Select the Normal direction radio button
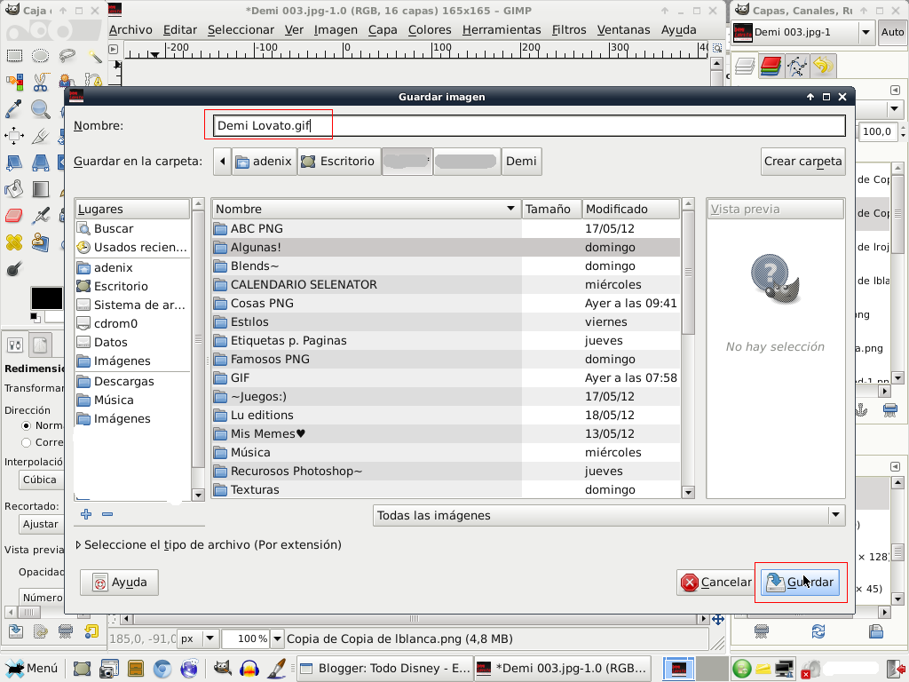 (26, 425)
